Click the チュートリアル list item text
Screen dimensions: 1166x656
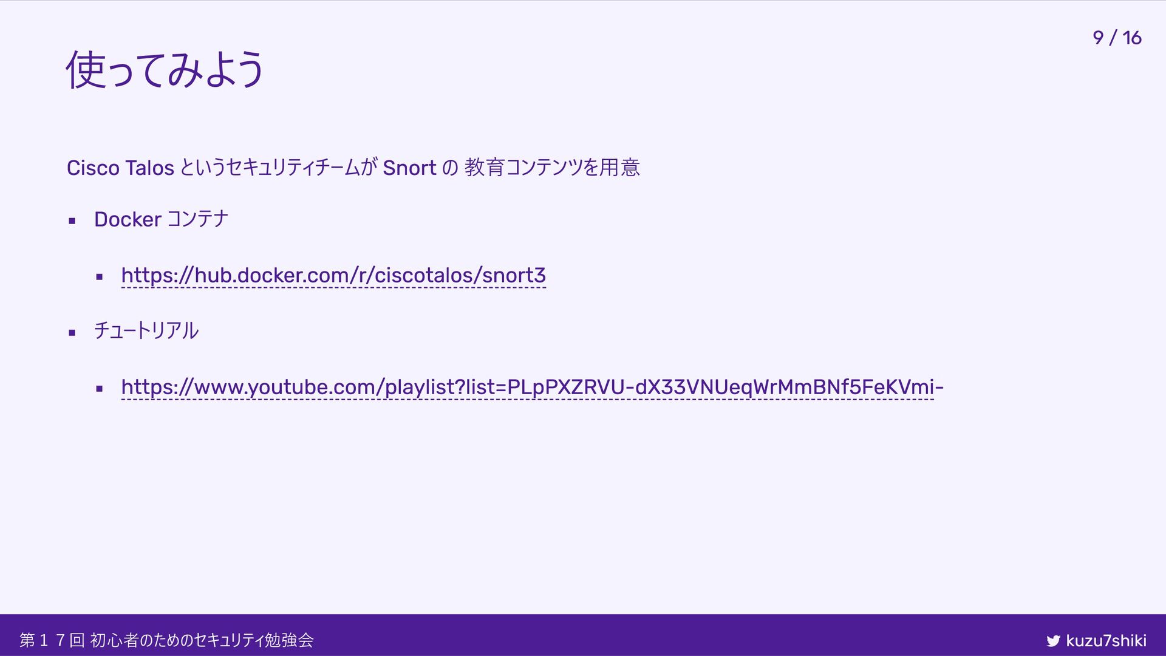[x=146, y=331]
